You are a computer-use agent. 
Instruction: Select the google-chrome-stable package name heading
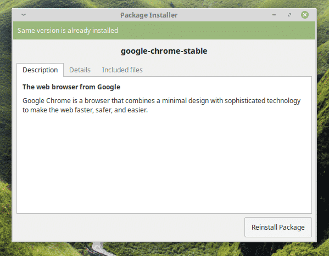[x=164, y=51]
